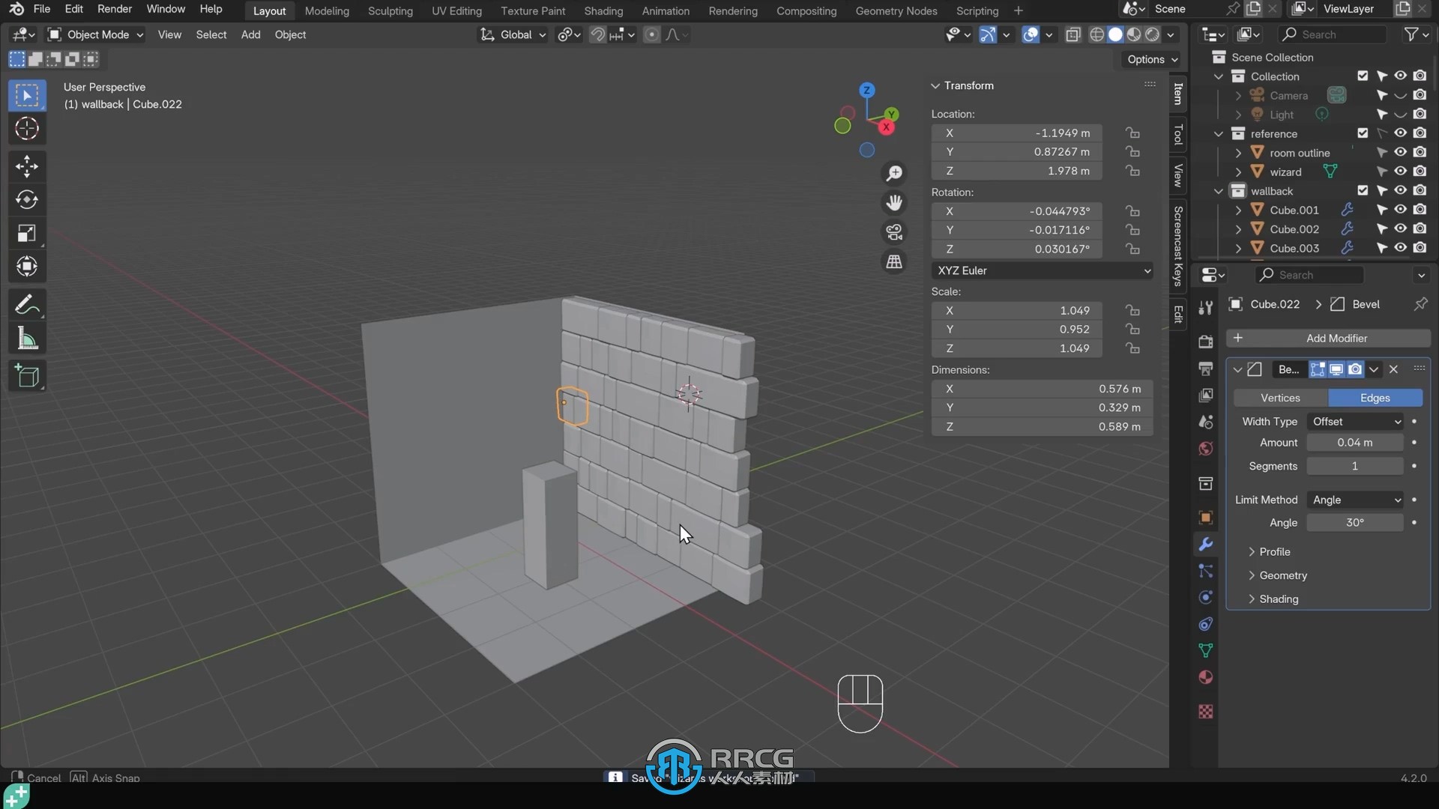This screenshot has width=1439, height=809.
Task: Click the Add Modifier button
Action: [1336, 338]
